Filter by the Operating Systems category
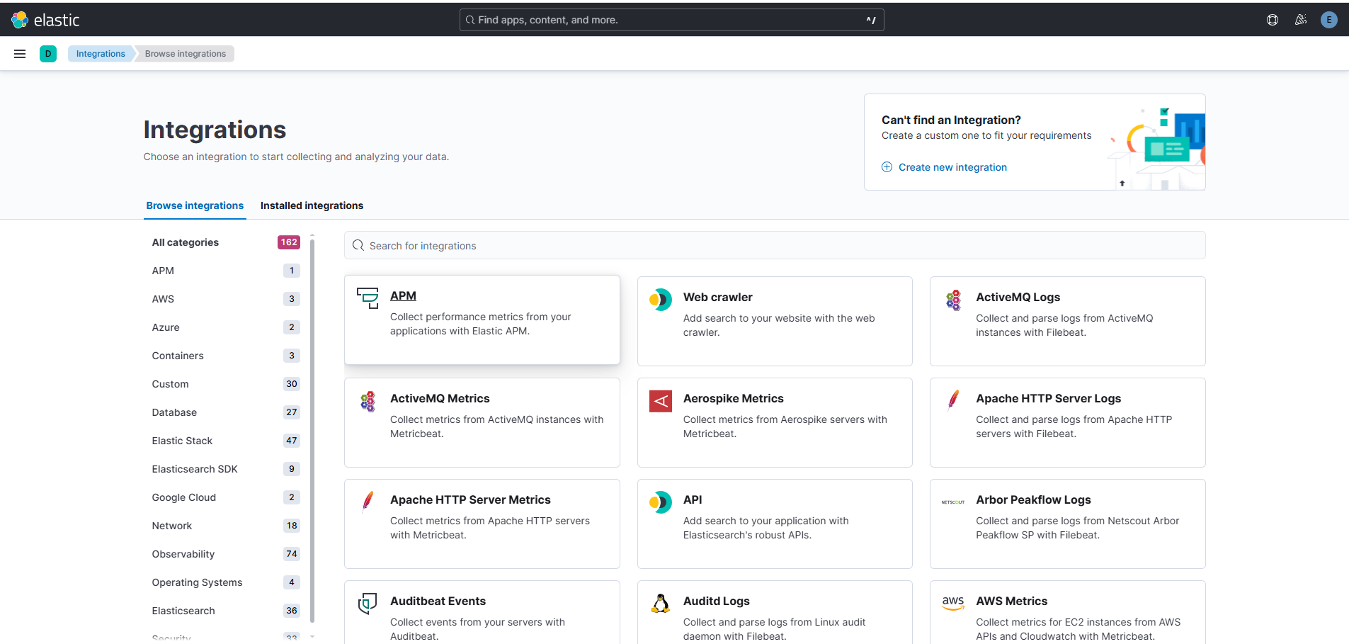Image resolution: width=1349 pixels, height=644 pixels. click(226, 582)
